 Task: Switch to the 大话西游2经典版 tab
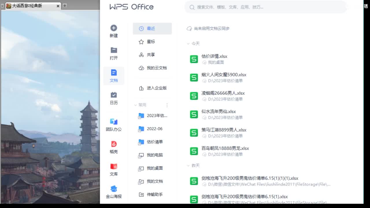33,6
